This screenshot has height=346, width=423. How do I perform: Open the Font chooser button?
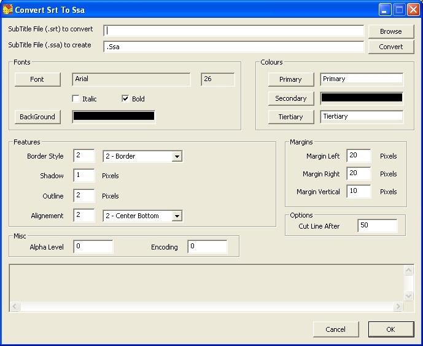[37, 79]
